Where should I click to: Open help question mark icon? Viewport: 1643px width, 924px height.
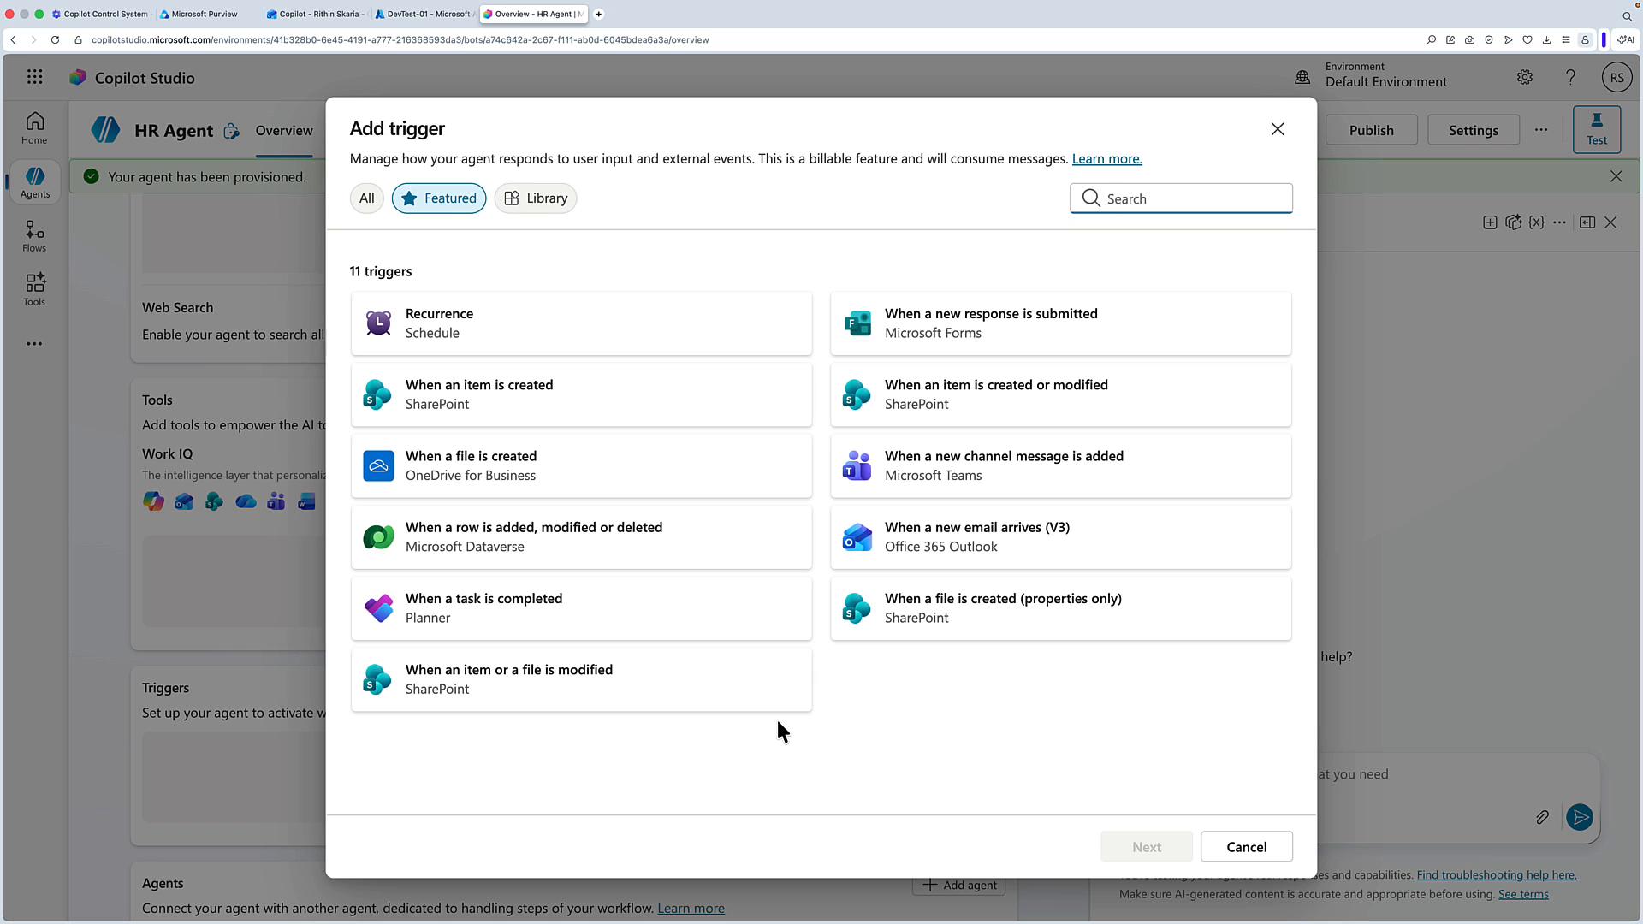[x=1570, y=78]
